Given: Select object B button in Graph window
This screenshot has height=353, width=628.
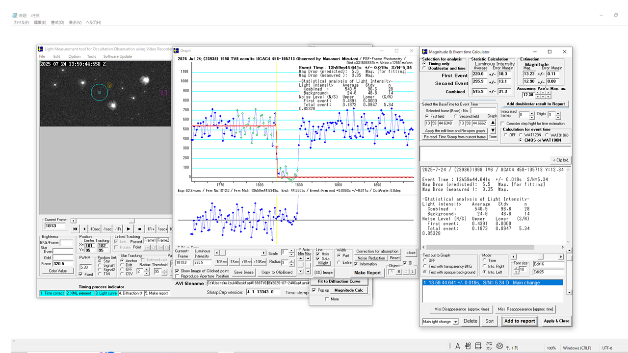Looking at the screenshot, I should pos(399,272).
